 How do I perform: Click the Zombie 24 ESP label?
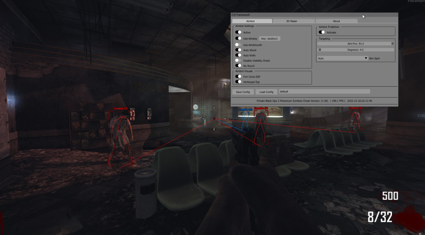[261, 108]
